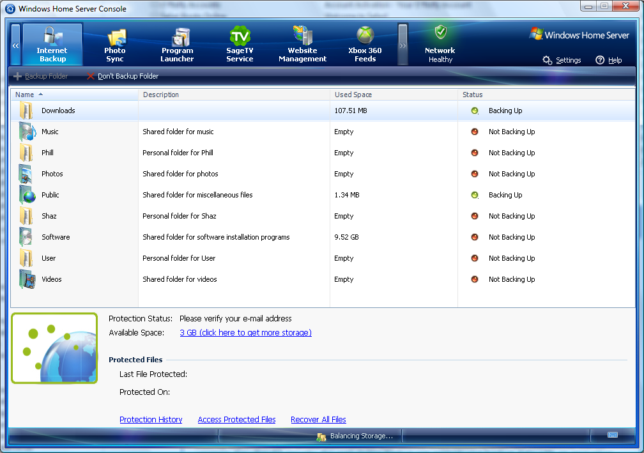
Task: Click the green status dot for Downloads
Action: 475,111
